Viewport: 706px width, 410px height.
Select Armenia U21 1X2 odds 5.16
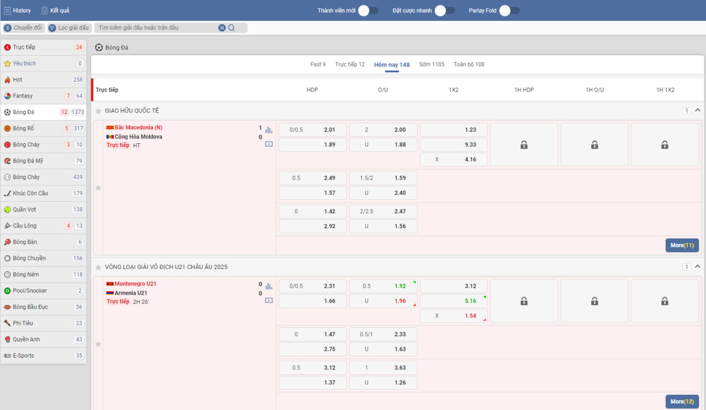453,301
